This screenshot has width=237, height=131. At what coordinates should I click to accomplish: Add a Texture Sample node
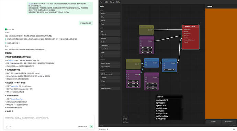(110, 63)
